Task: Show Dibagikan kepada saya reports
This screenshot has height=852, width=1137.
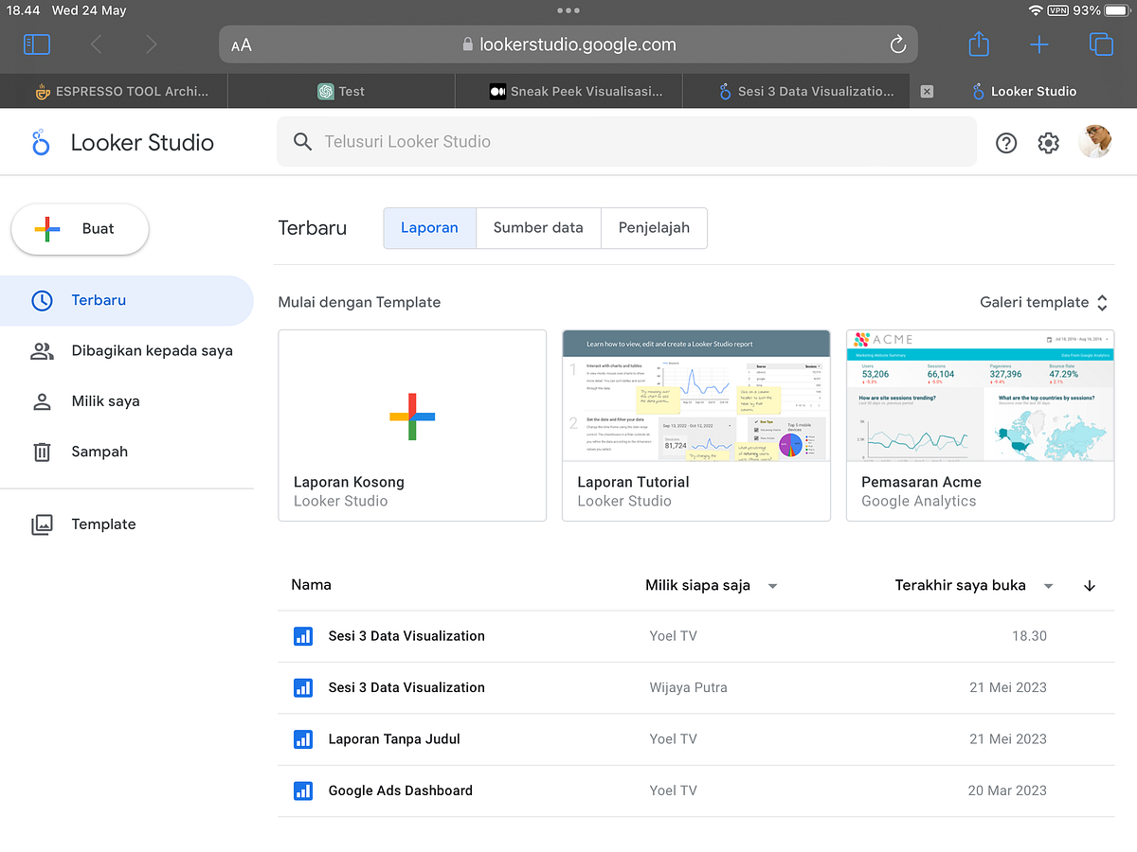Action: 127,350
